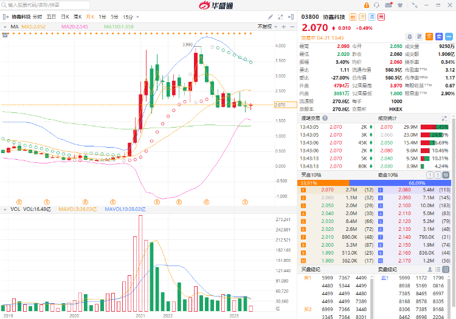
Task: Click the light-blue minus watchlist button
Action: 449,36
